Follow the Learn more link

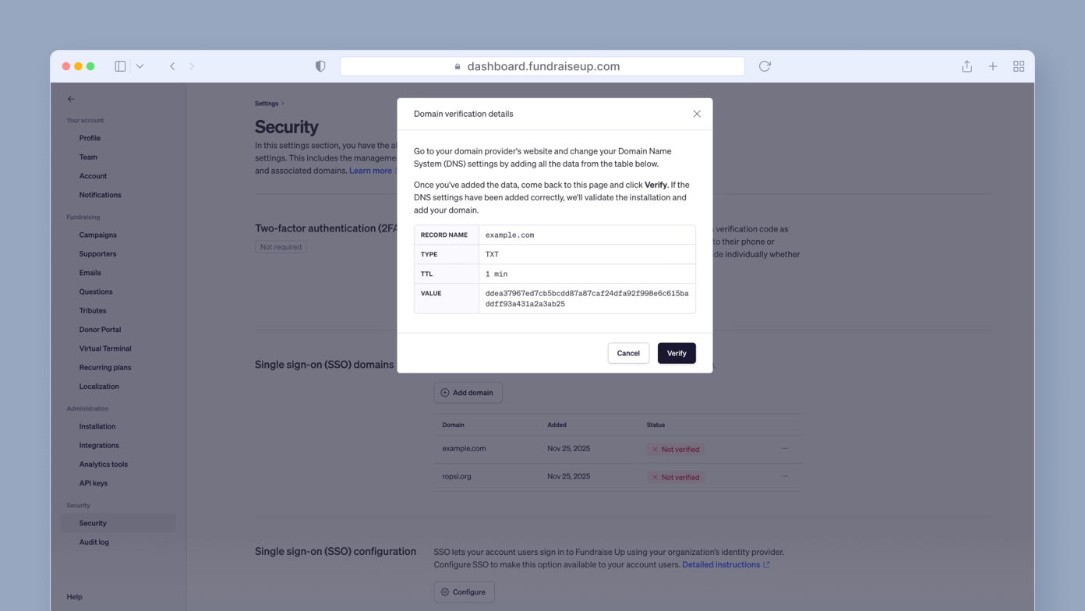[370, 170]
